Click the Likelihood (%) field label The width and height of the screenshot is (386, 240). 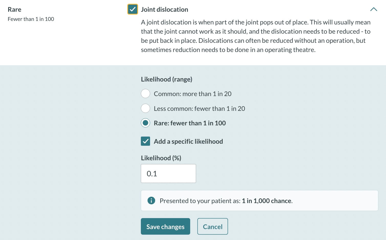161,158
